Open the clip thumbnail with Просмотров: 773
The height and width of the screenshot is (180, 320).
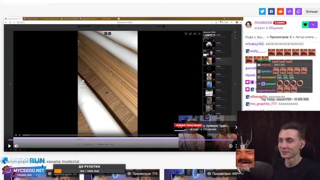(122, 174)
